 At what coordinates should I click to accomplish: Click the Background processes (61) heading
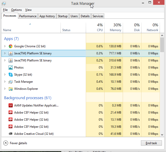[x=28, y=98]
